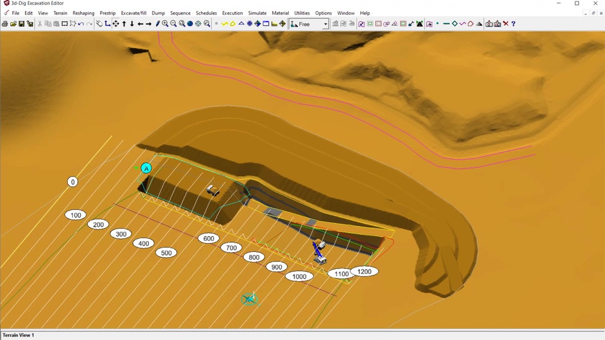
Task: Click the Open file folder icon
Action: click(x=13, y=24)
